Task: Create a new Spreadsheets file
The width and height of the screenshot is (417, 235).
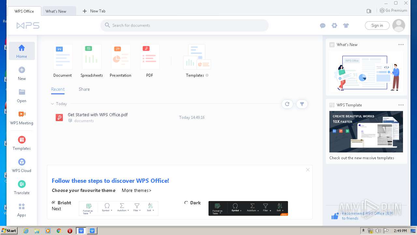Action: pos(92,61)
